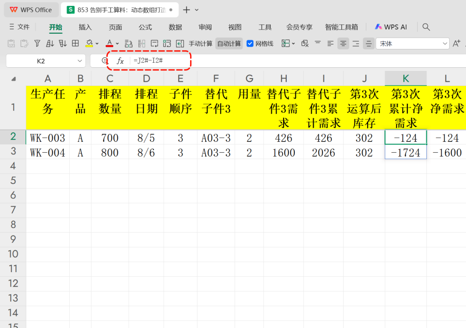The height and width of the screenshot is (328, 466).
Task: Select the 视图 ribbon tab
Action: pos(235,27)
